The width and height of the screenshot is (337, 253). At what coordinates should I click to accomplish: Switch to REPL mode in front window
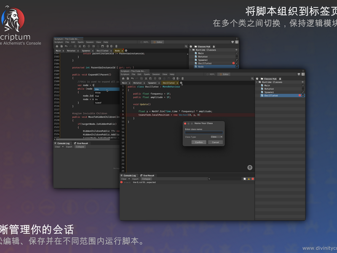point(211,74)
